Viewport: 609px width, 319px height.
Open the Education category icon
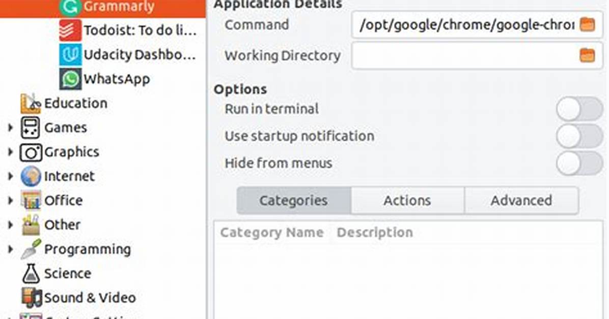[x=31, y=104]
